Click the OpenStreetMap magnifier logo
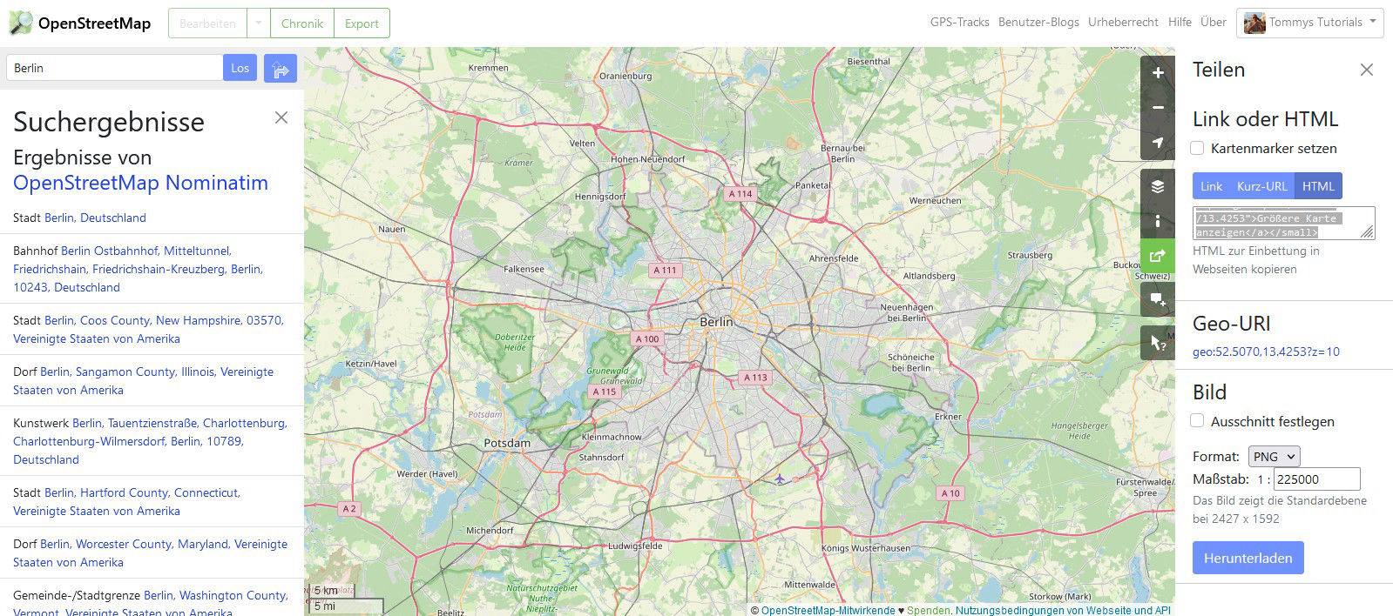 [21, 23]
